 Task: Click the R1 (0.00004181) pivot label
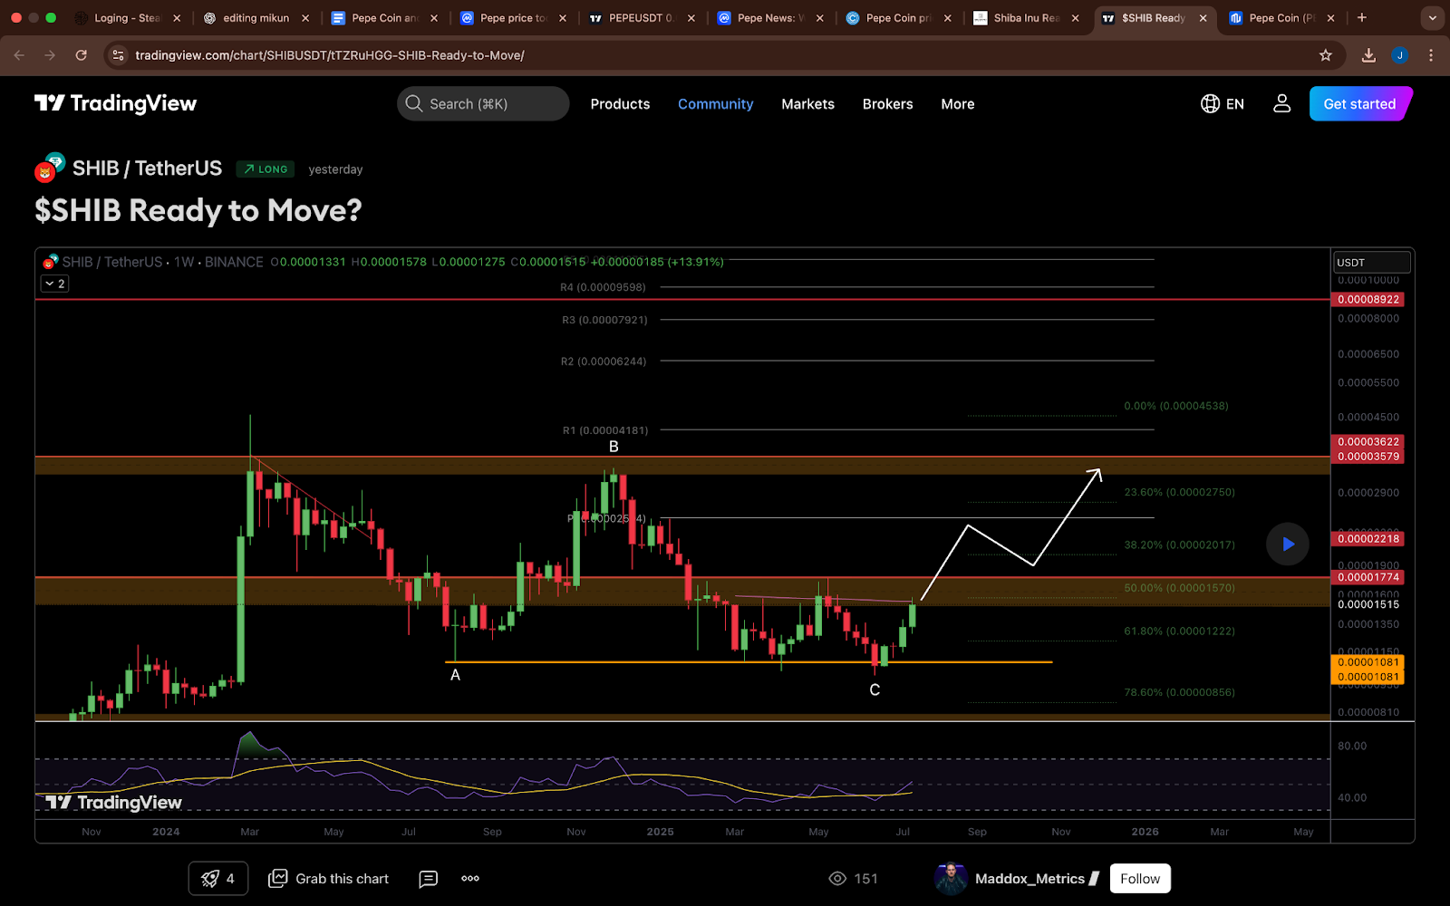pyautogui.click(x=605, y=430)
